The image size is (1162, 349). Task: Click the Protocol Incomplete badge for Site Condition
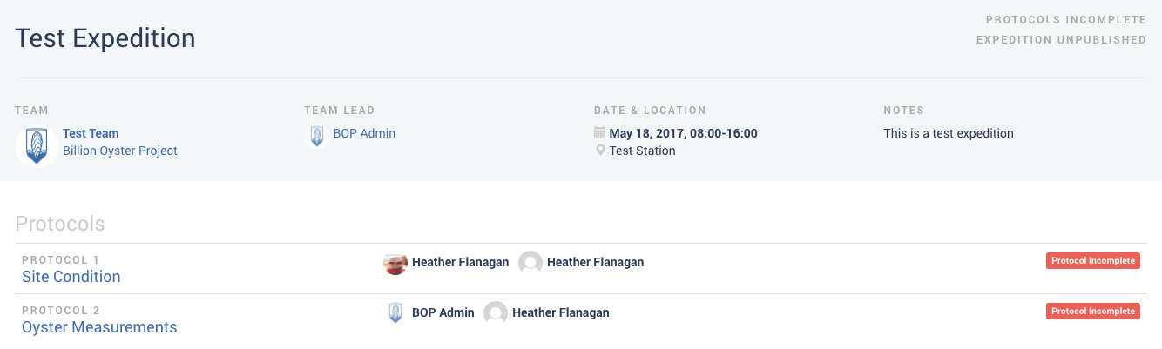point(1093,260)
